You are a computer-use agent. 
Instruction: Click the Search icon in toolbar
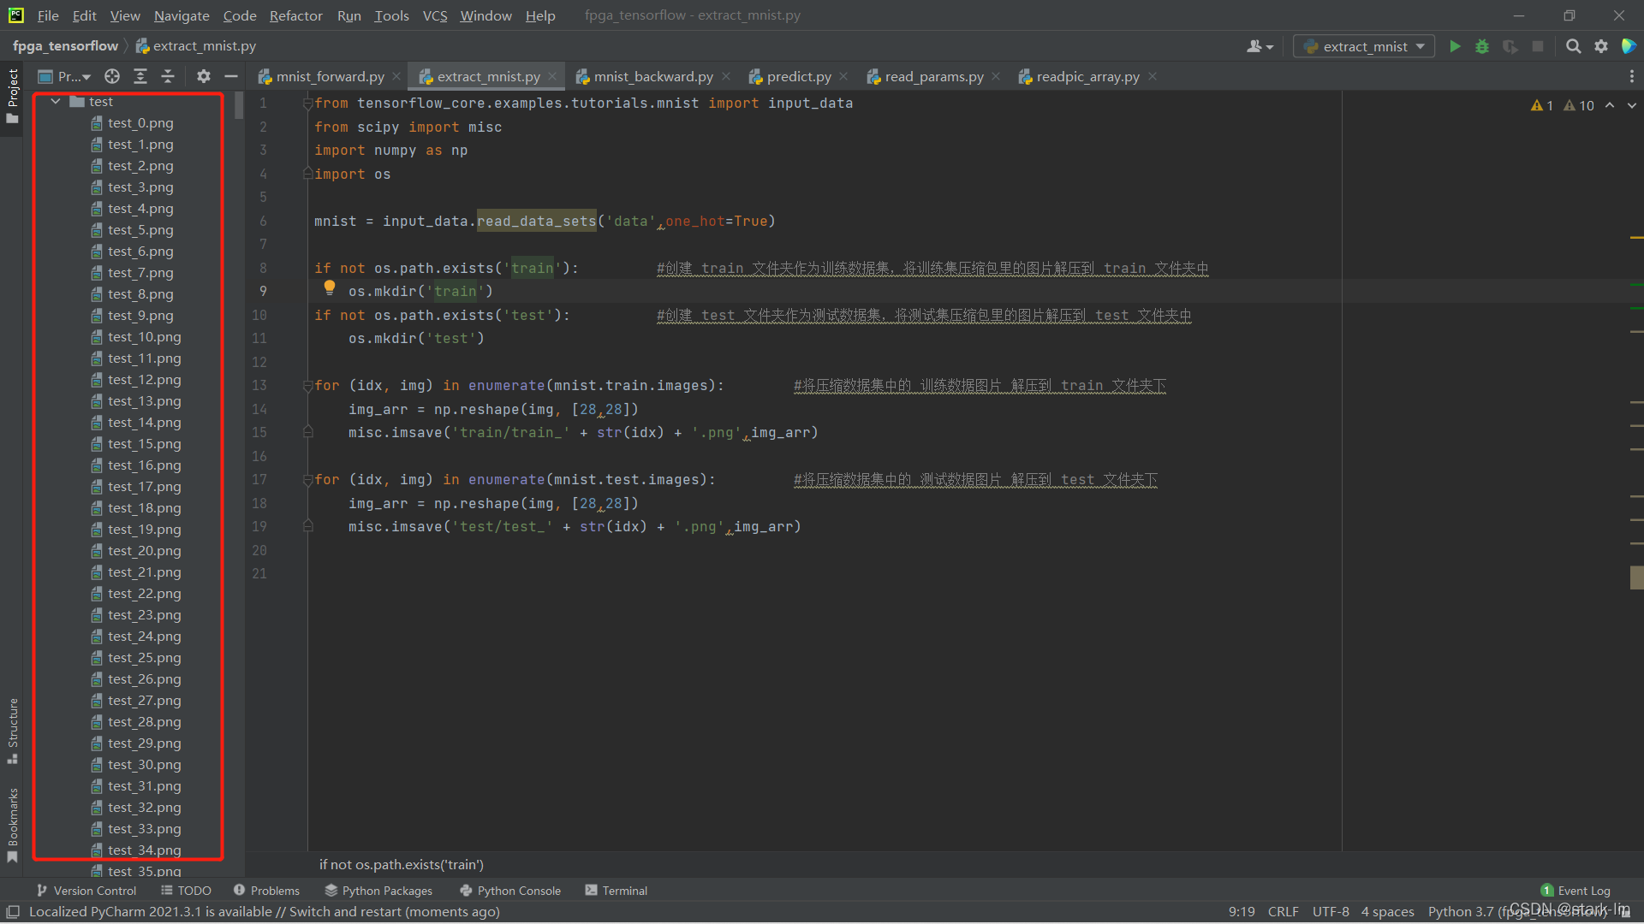(x=1573, y=46)
